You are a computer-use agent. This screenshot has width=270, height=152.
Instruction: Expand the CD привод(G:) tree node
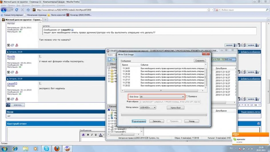pos(109,129)
